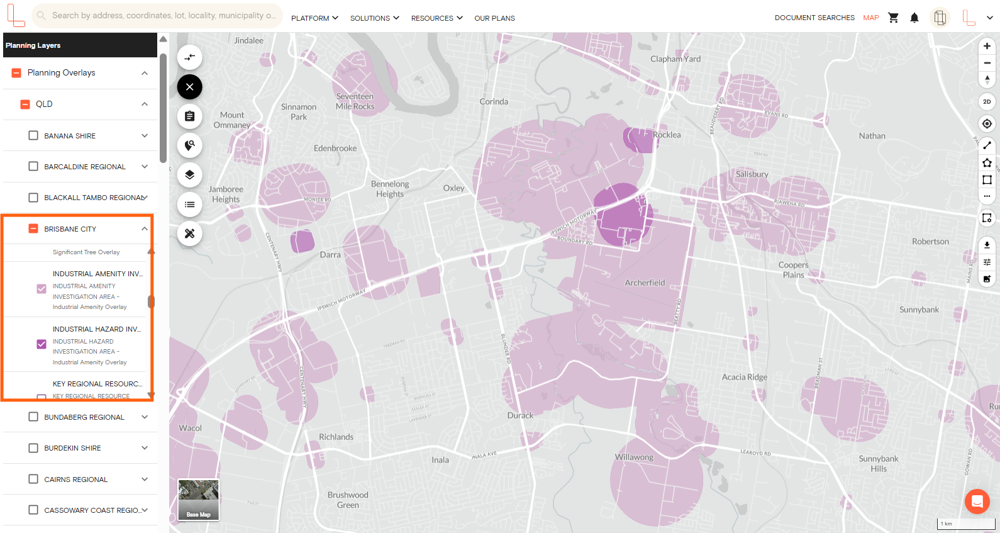This screenshot has height=533, width=1000.
Task: Open the account logo menu icon
Action: pos(969,18)
